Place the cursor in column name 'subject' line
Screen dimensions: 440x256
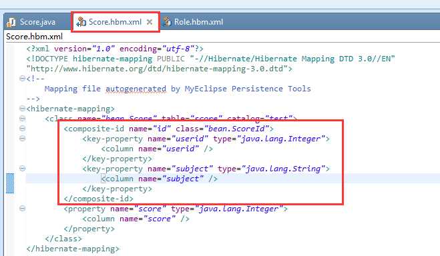click(160, 179)
